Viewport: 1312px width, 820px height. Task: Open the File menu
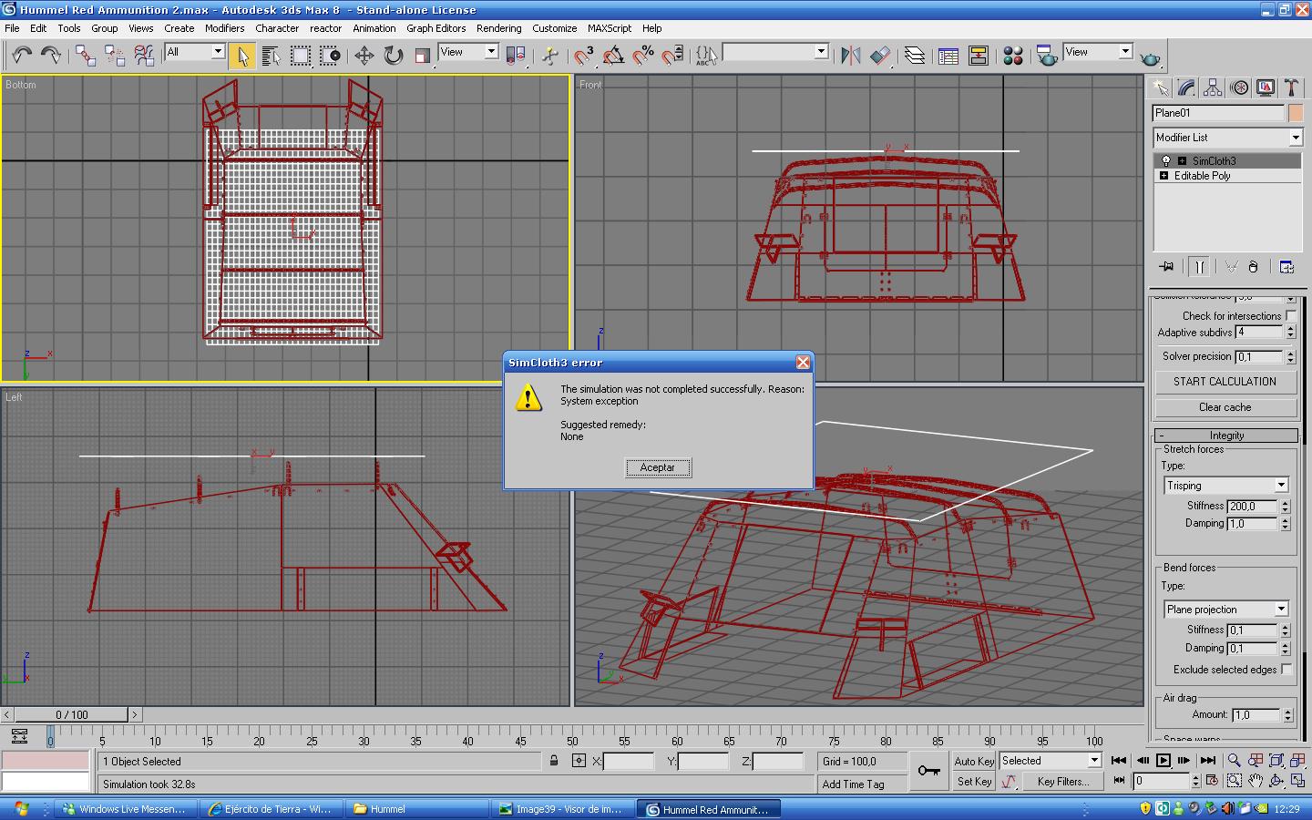(12, 28)
